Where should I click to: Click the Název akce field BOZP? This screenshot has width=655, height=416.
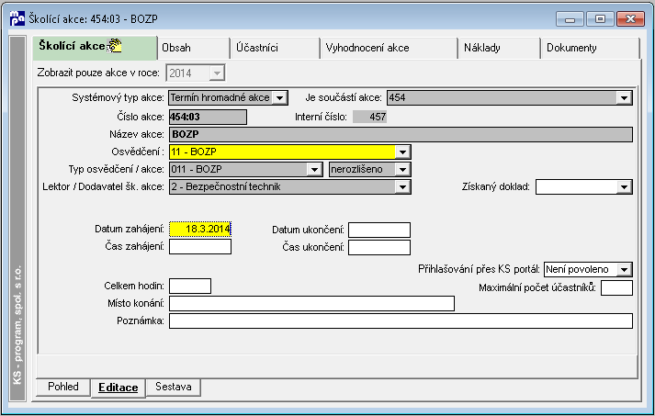pos(401,134)
